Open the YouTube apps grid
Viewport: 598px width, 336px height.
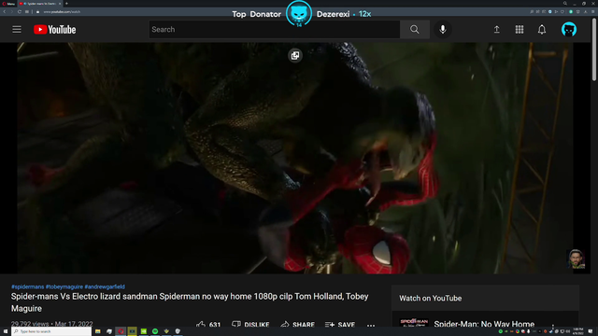click(520, 29)
